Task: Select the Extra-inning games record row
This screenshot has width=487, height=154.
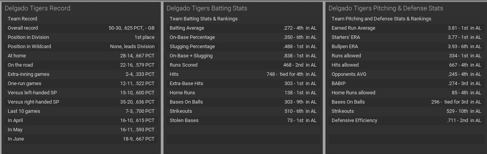Action: (81, 74)
